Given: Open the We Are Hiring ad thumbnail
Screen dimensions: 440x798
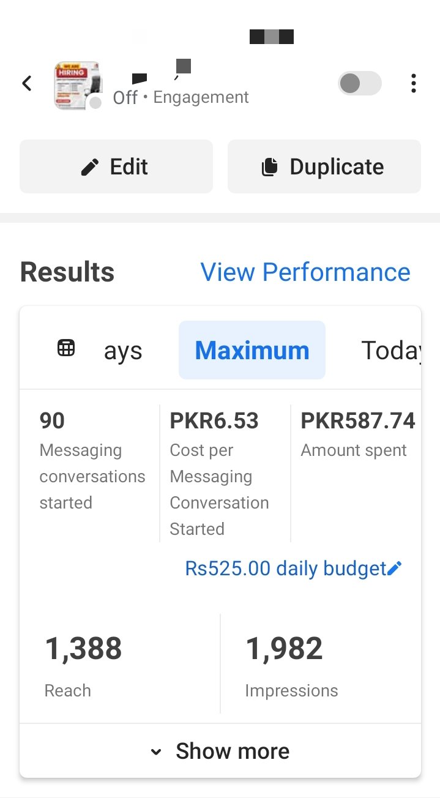Looking at the screenshot, I should tap(76, 84).
